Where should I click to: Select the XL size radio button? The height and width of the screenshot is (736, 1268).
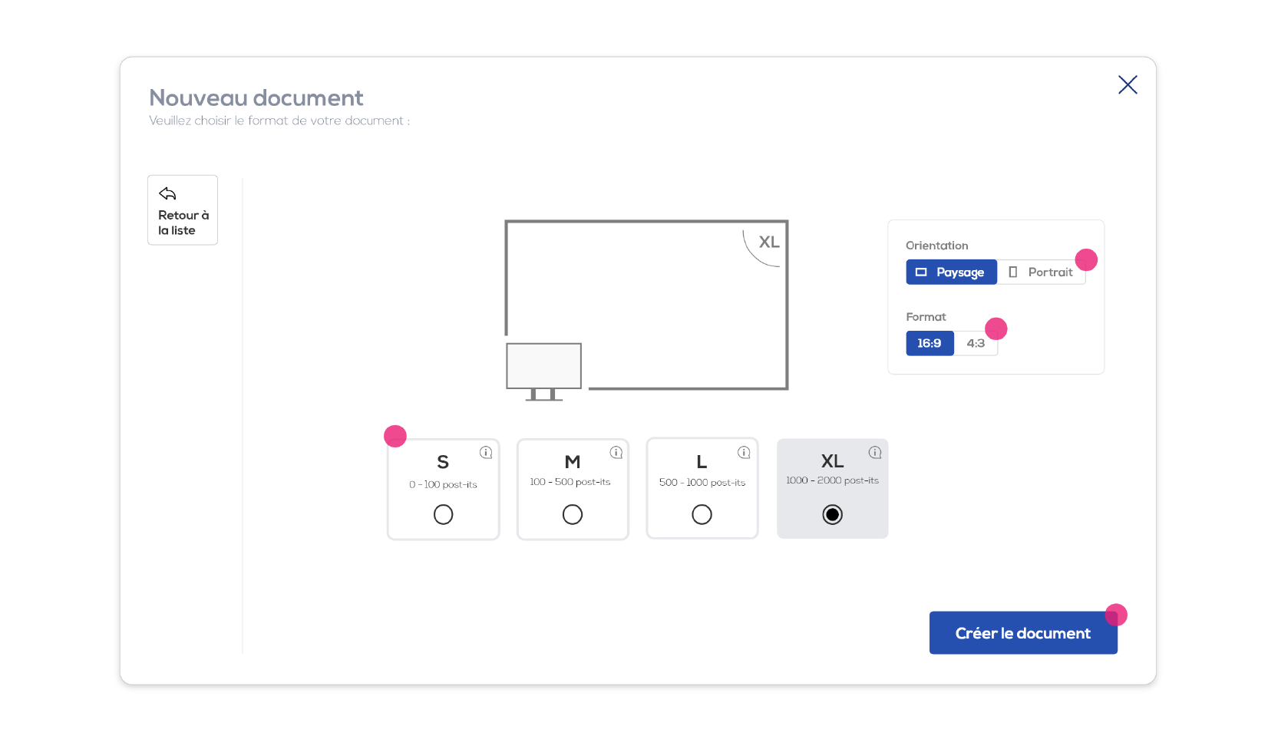(833, 514)
